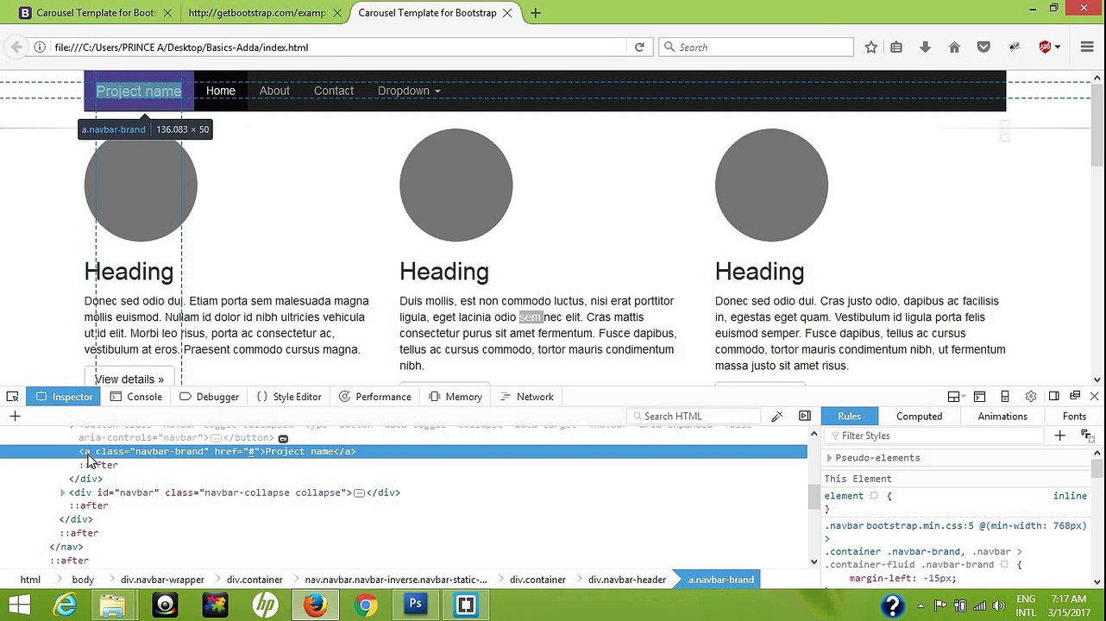Go to Firefox home page icon

tap(954, 47)
